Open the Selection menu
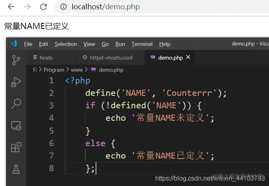The width and height of the screenshot is (269, 186). pyautogui.click(x=66, y=44)
